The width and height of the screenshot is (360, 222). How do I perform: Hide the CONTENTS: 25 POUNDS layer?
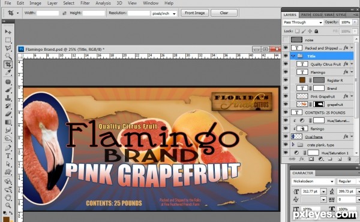[286, 112]
